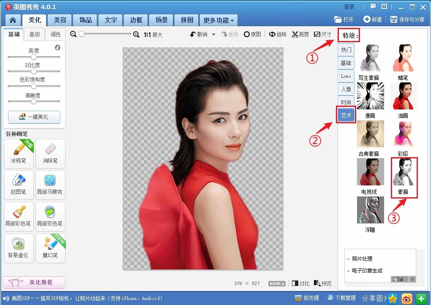Click the 裁剪 crop tool

pos(300,34)
